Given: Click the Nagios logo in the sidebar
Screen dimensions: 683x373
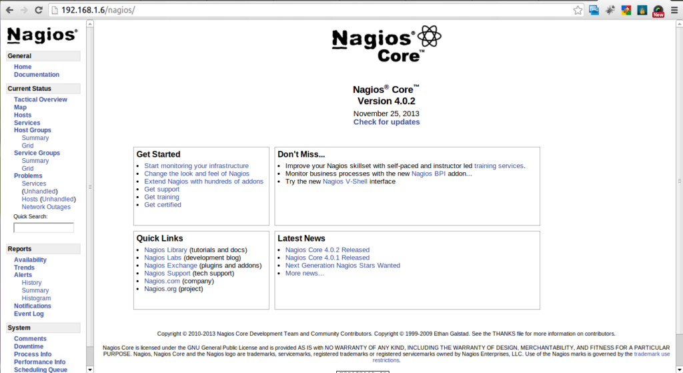Looking at the screenshot, I should pyautogui.click(x=42, y=35).
